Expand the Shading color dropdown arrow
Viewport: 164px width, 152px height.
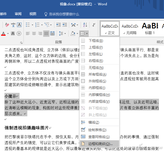pyautogui.click(x=78, y=33)
